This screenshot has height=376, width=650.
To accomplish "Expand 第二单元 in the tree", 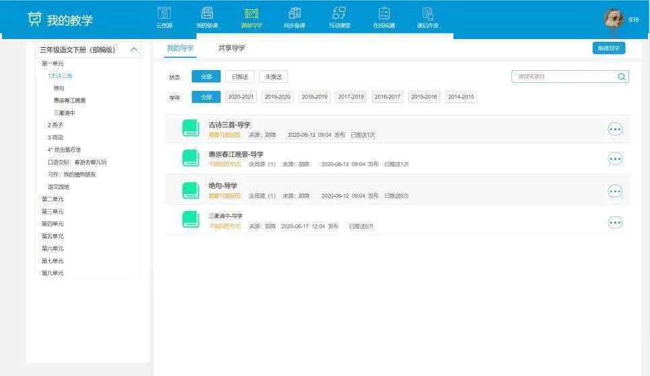I will coord(52,199).
